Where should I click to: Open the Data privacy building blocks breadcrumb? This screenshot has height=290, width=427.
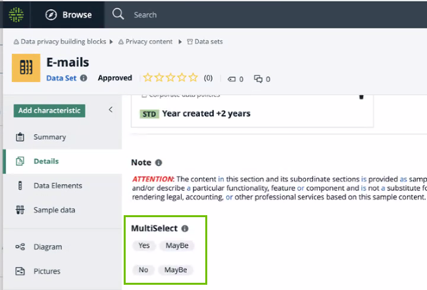click(59, 41)
